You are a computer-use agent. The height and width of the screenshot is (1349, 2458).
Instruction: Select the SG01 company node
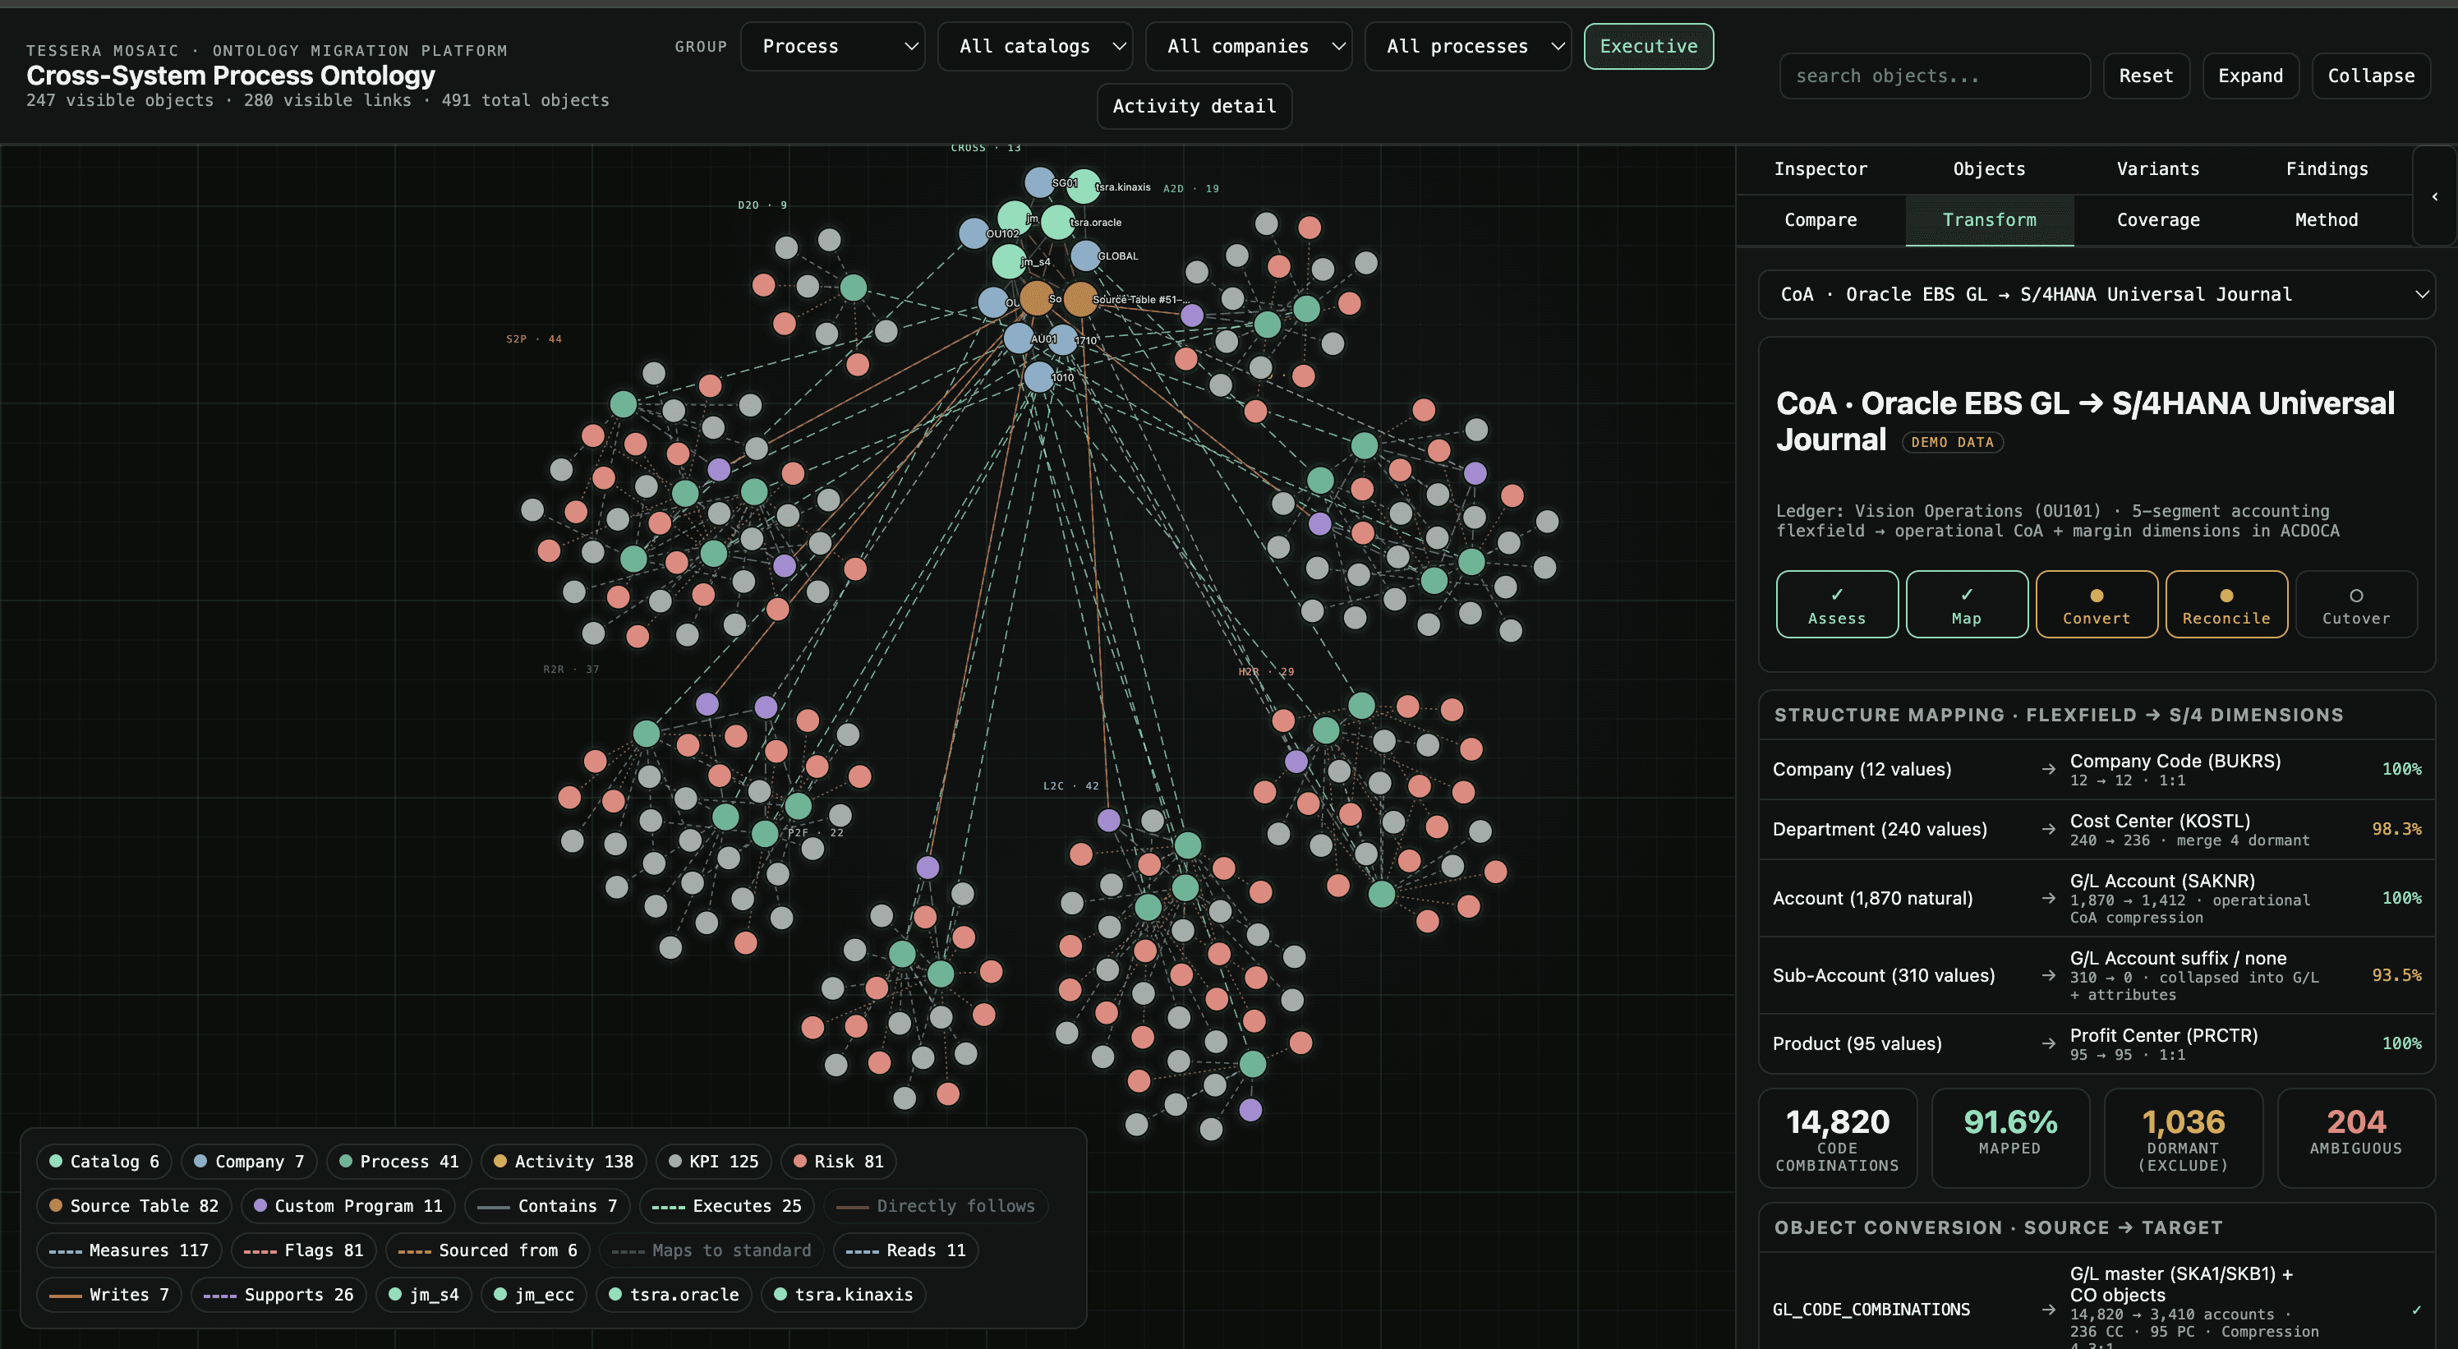(1039, 182)
